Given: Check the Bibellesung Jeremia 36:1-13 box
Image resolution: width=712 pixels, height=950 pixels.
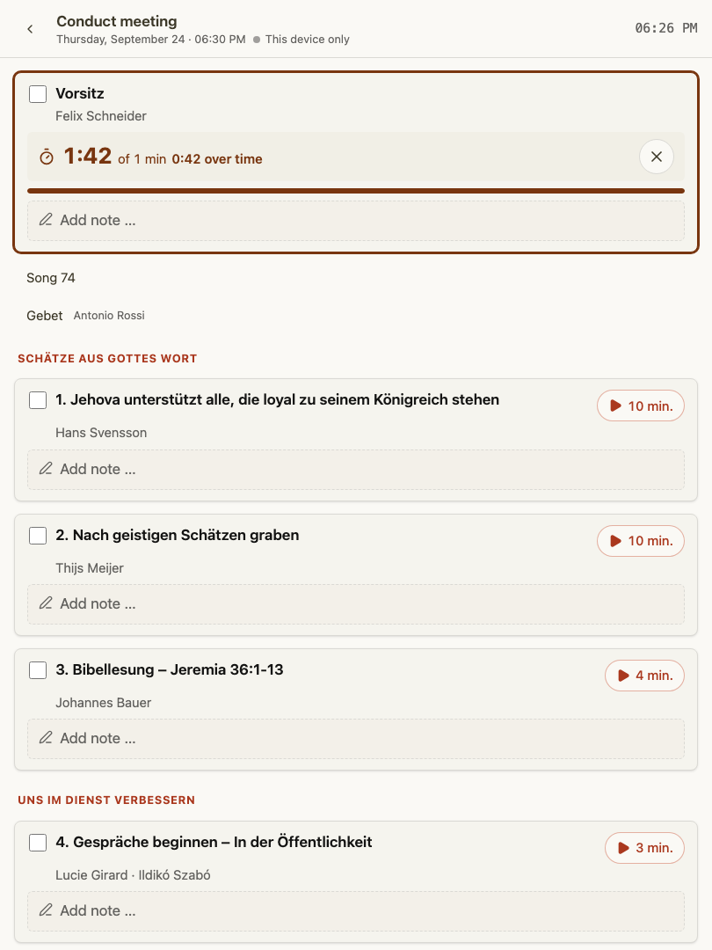Looking at the screenshot, I should click(x=38, y=670).
